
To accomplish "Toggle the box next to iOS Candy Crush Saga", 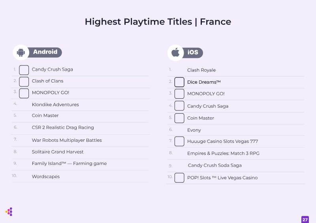I will pos(179,106).
